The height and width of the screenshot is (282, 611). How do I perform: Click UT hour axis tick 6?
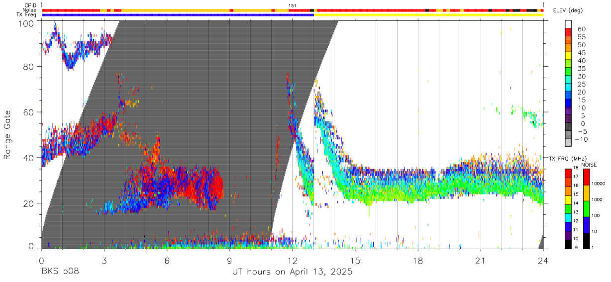pos(167,260)
